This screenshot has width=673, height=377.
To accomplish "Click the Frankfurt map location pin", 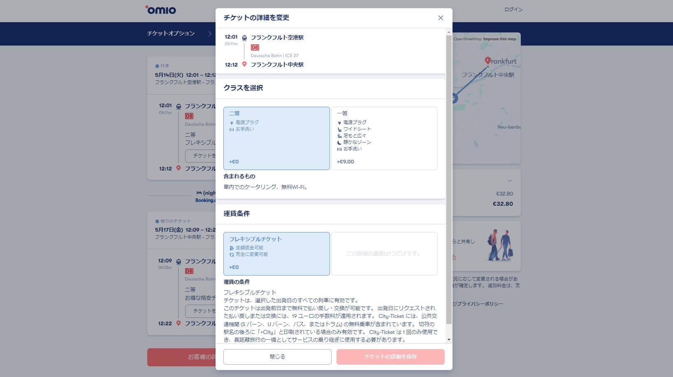I will [487, 61].
